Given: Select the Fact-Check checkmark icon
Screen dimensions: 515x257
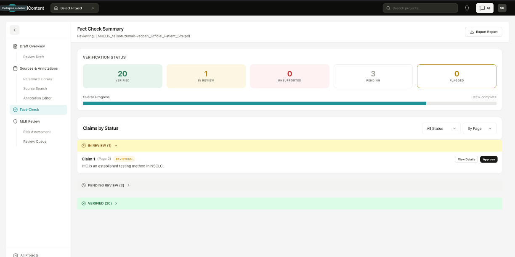Looking at the screenshot, I should pos(15,110).
